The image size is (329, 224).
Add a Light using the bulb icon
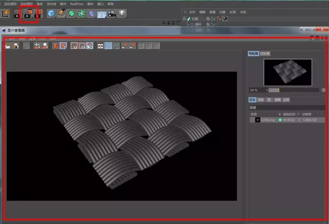pyautogui.click(x=122, y=13)
